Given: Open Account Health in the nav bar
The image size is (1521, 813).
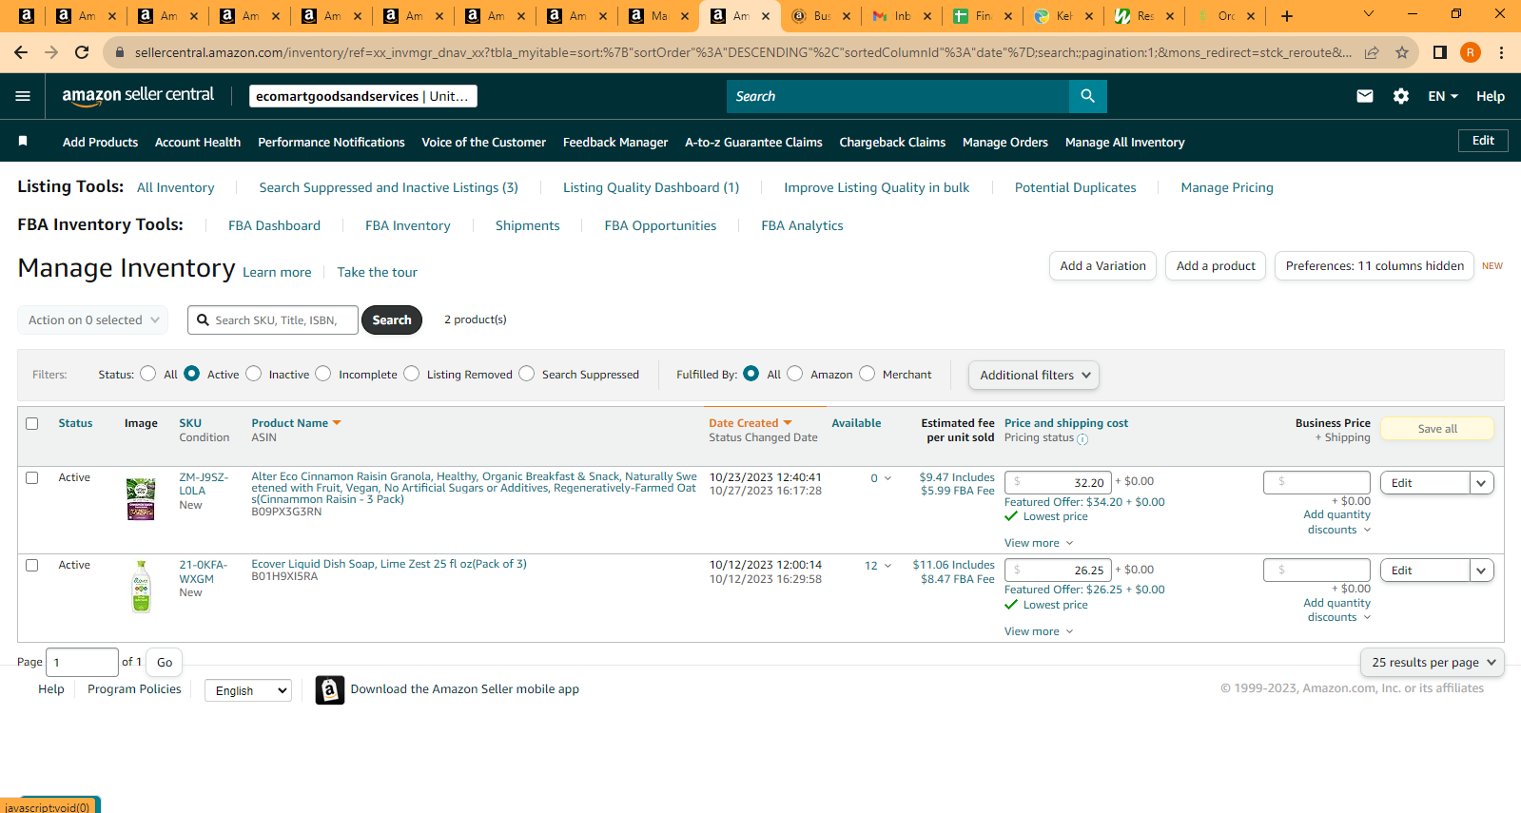Looking at the screenshot, I should pyautogui.click(x=198, y=143).
